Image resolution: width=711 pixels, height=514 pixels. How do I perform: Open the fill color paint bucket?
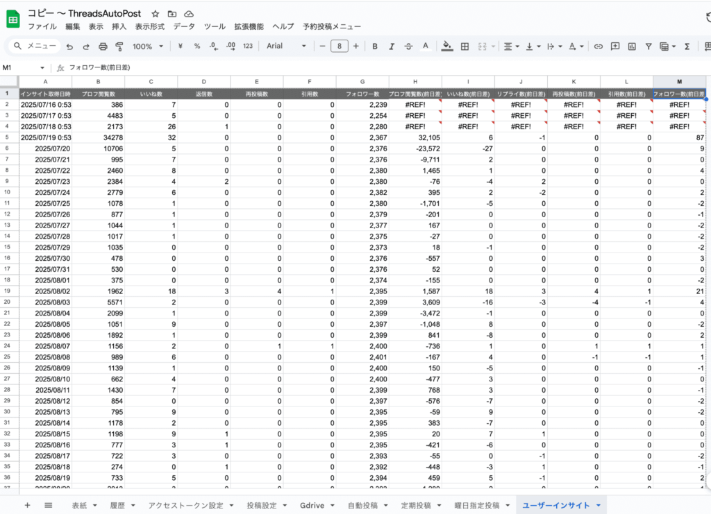click(x=447, y=46)
